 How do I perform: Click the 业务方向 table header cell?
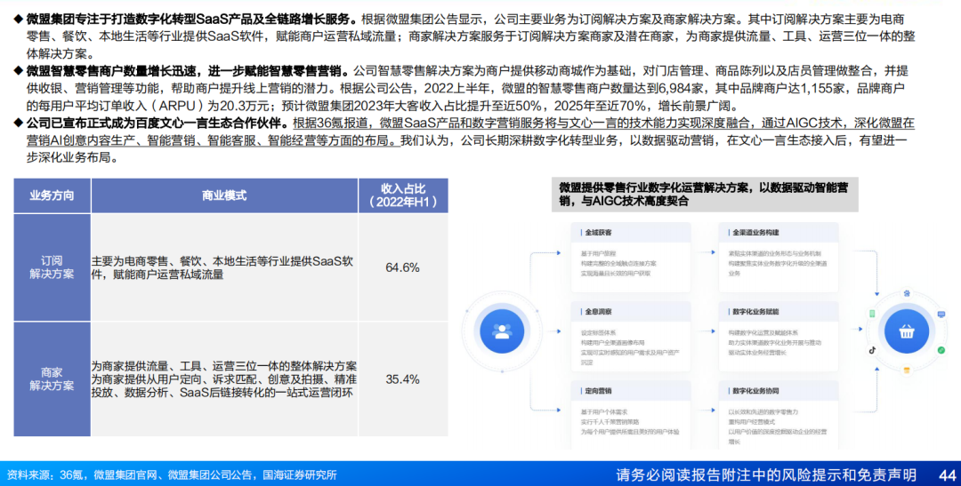(x=52, y=195)
